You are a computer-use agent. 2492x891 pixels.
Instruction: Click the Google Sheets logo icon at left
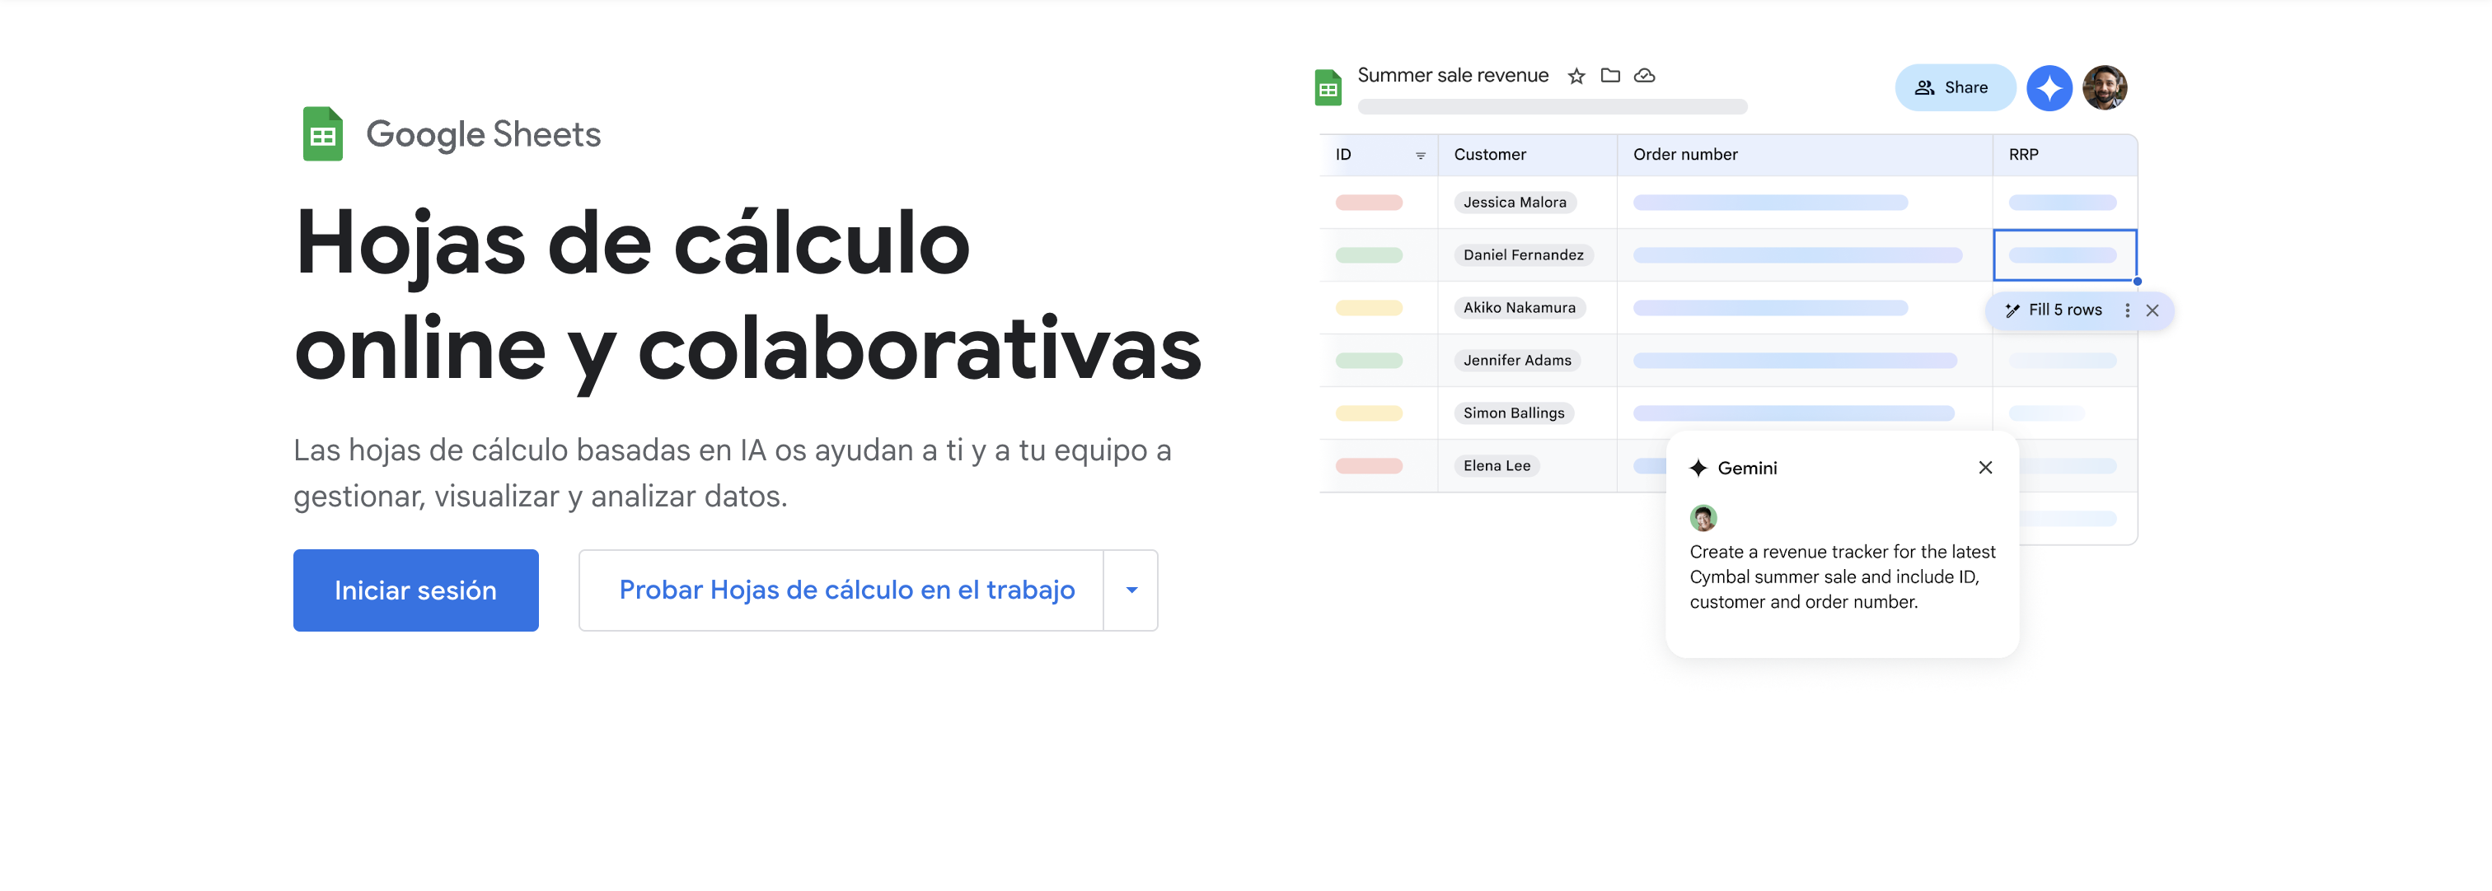point(323,134)
